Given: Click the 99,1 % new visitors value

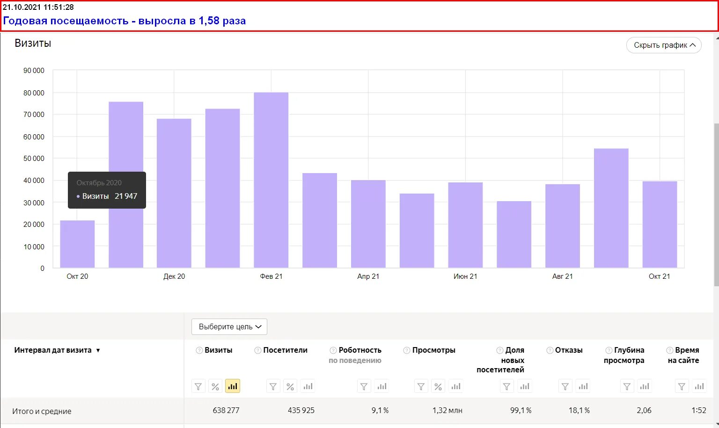Looking at the screenshot, I should 521,410.
